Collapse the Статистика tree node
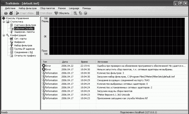189x114 pixels. pyautogui.click(x=4, y=22)
